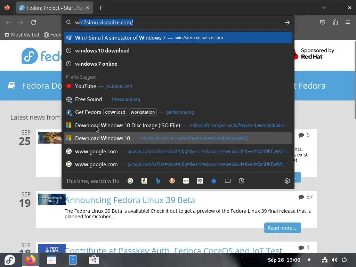Search this time with Amazon
This screenshot has width=356, height=267.
144,181
